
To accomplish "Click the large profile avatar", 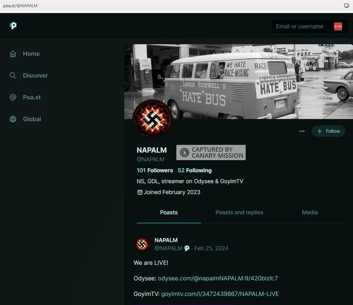I will click(x=152, y=119).
